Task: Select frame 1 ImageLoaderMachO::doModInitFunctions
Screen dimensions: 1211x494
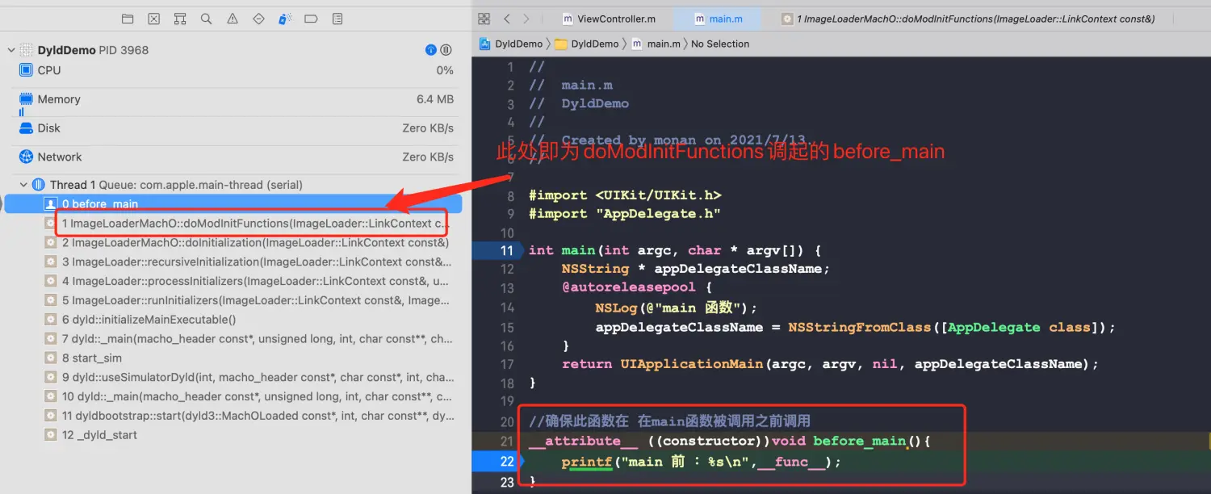Action: (253, 223)
